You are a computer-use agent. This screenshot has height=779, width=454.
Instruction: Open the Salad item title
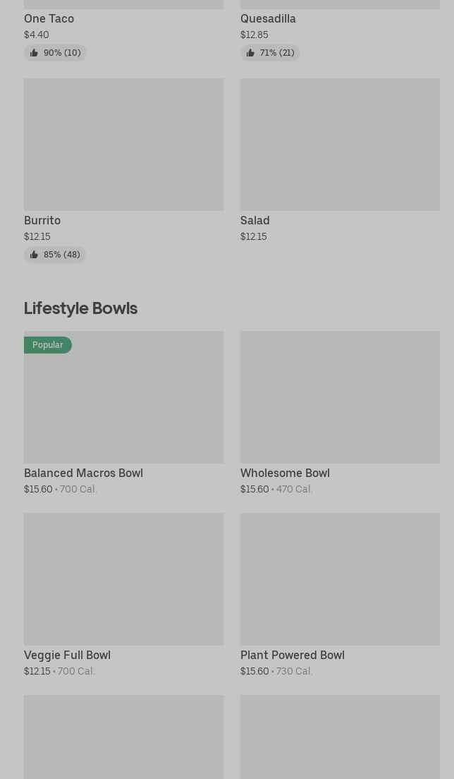tap(254, 221)
